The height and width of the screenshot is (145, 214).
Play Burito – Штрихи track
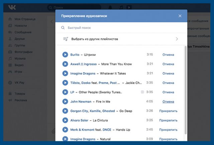pyautogui.click(x=65, y=55)
